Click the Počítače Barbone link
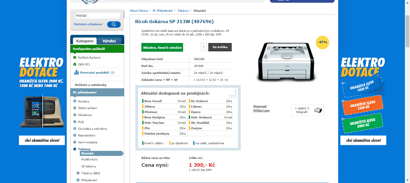Image resolution: width=410 pixels, height=183 pixels. 89,57
